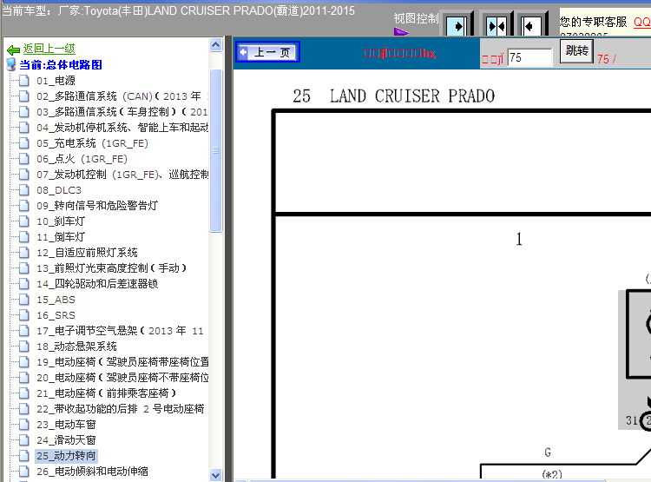Select 18_动态悬架系统
The image size is (651, 482).
(76, 347)
